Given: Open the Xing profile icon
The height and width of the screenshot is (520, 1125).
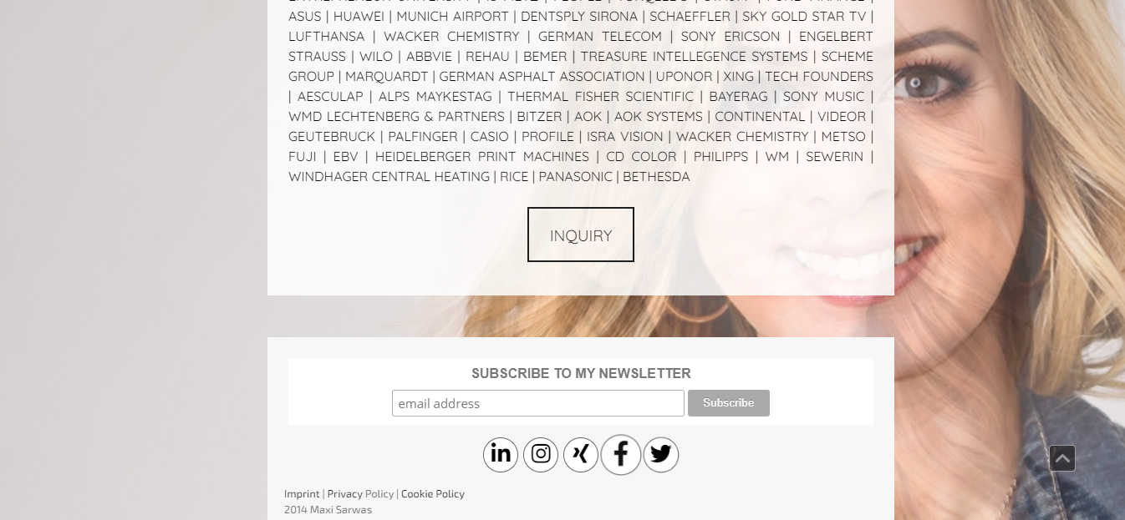Looking at the screenshot, I should pos(581,455).
